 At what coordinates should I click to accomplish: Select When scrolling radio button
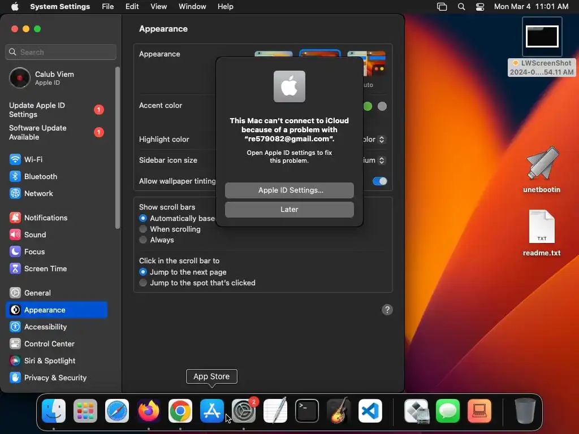pos(143,229)
